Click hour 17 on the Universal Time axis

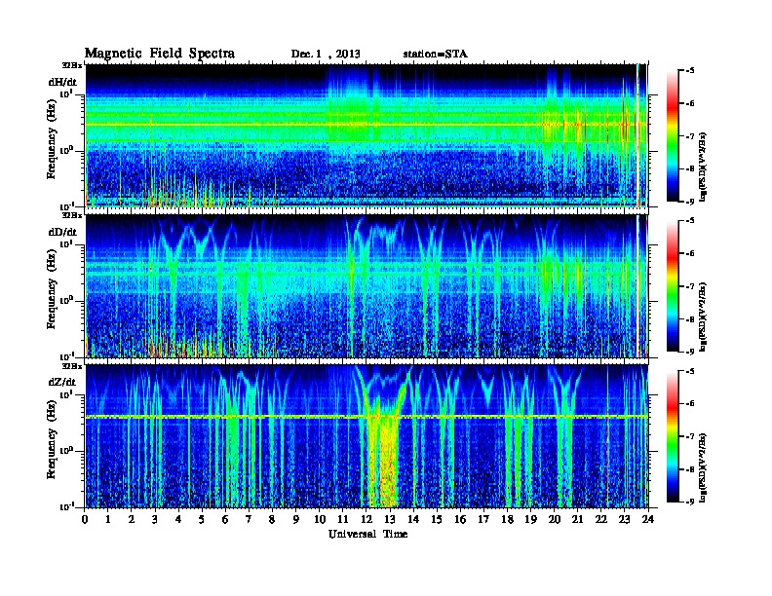point(483,519)
